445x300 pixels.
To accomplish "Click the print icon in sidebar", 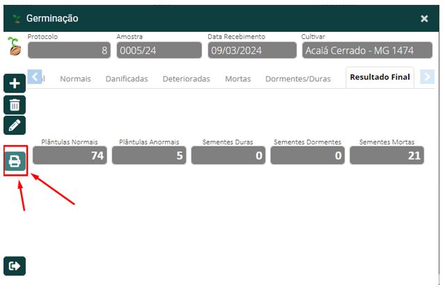I will 15,161.
